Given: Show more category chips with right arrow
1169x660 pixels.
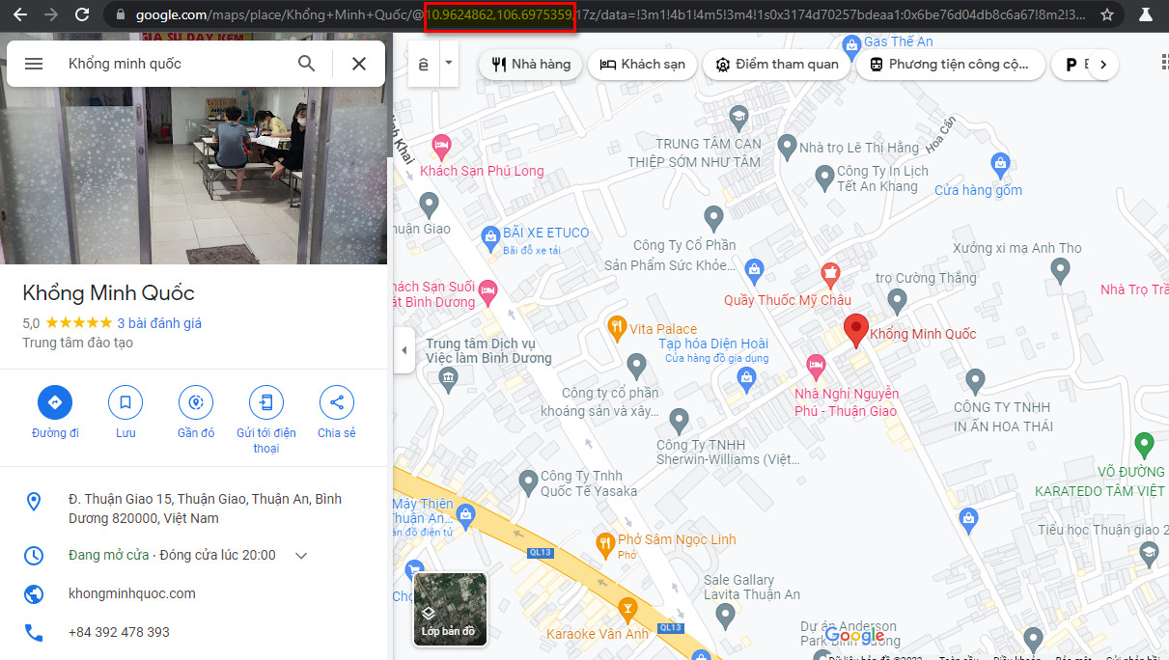Looking at the screenshot, I should click(1102, 65).
